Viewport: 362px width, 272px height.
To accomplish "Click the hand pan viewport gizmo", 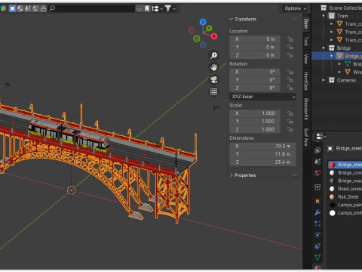I will [x=214, y=67].
